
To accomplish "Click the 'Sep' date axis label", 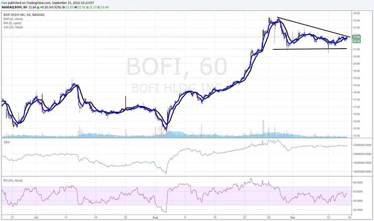I will pyautogui.click(x=293, y=217).
